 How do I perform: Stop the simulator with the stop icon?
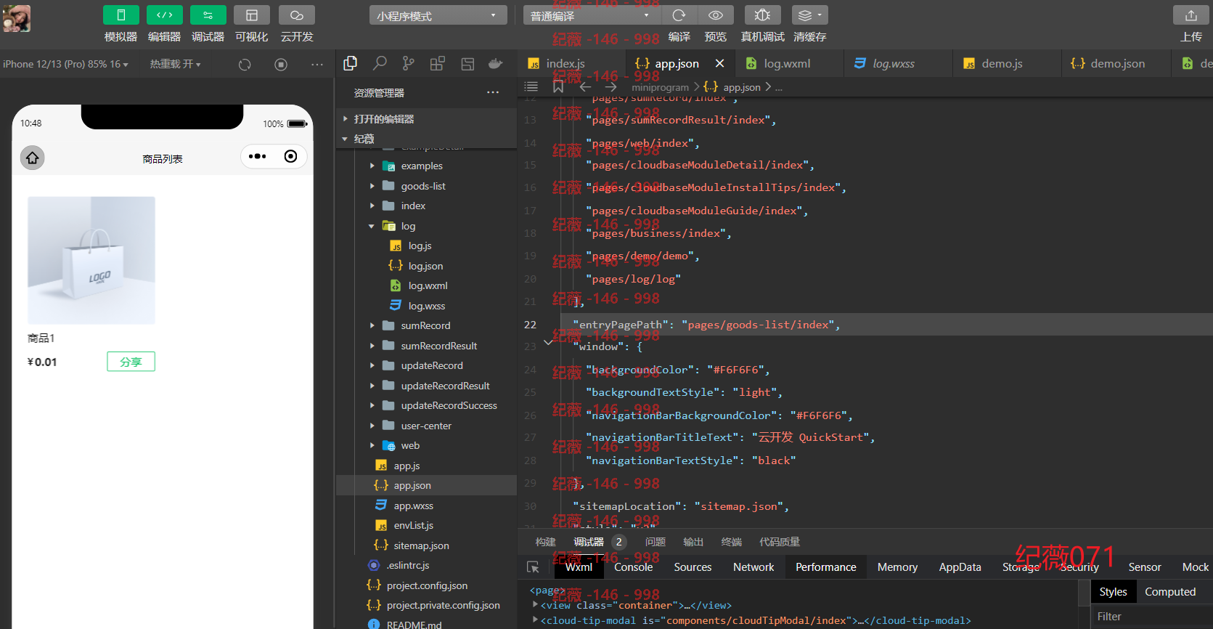point(281,65)
